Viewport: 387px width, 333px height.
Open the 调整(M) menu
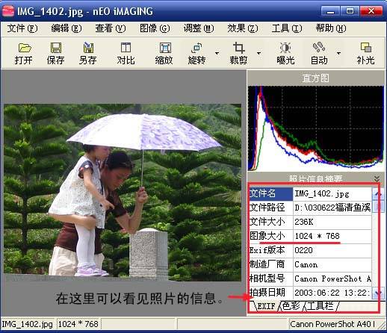(199, 28)
